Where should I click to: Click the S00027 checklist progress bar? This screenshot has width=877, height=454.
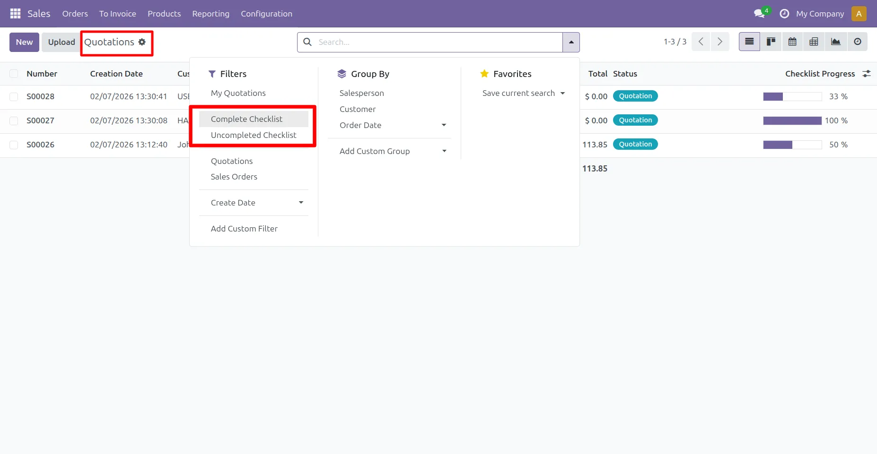point(792,121)
